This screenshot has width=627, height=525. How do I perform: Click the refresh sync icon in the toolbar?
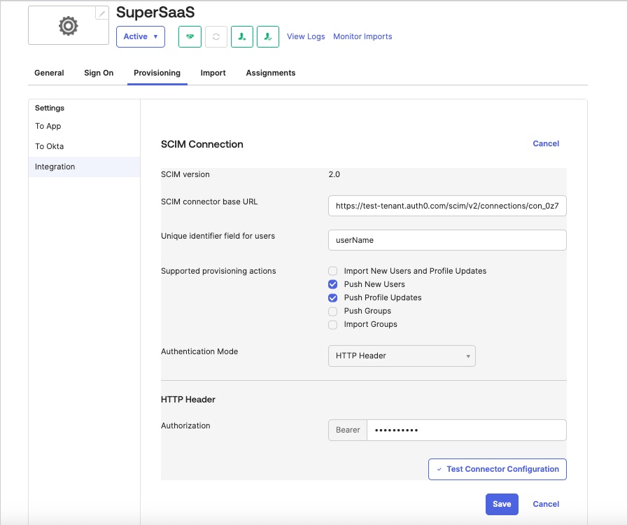pyautogui.click(x=217, y=36)
